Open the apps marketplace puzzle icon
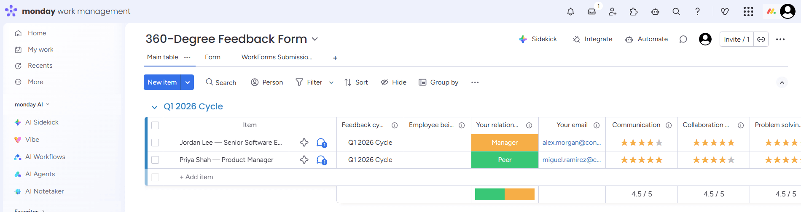Image resolution: width=801 pixels, height=212 pixels. tap(634, 12)
